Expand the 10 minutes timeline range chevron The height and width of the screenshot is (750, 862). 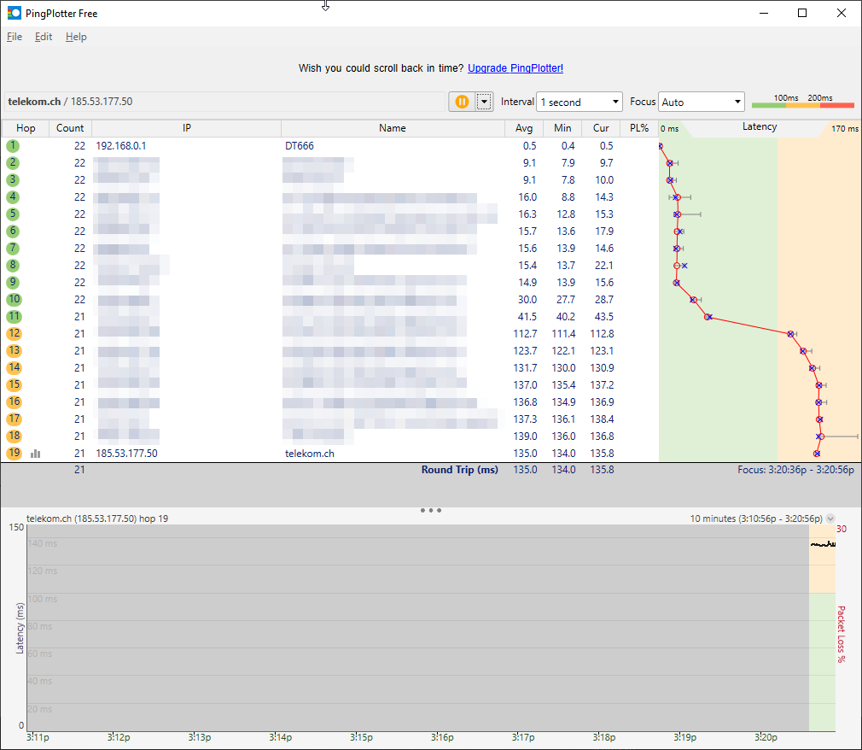830,519
